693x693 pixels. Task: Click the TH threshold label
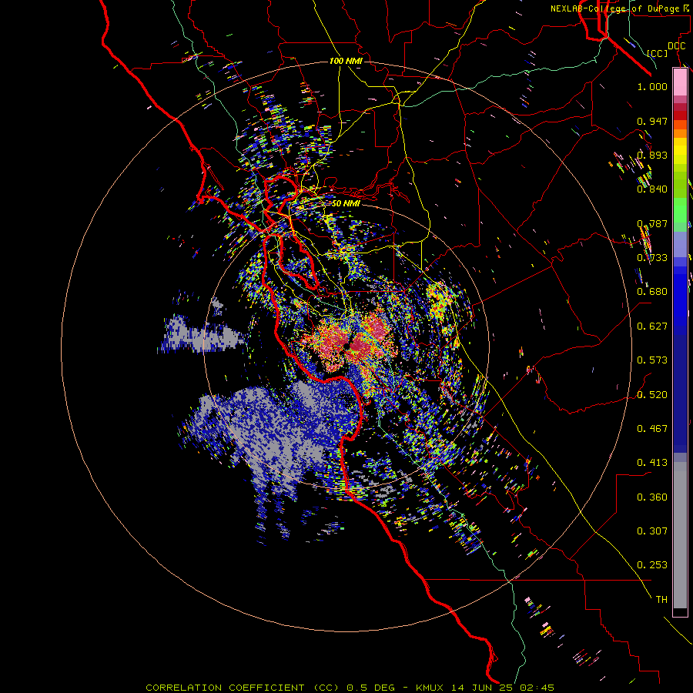661,600
